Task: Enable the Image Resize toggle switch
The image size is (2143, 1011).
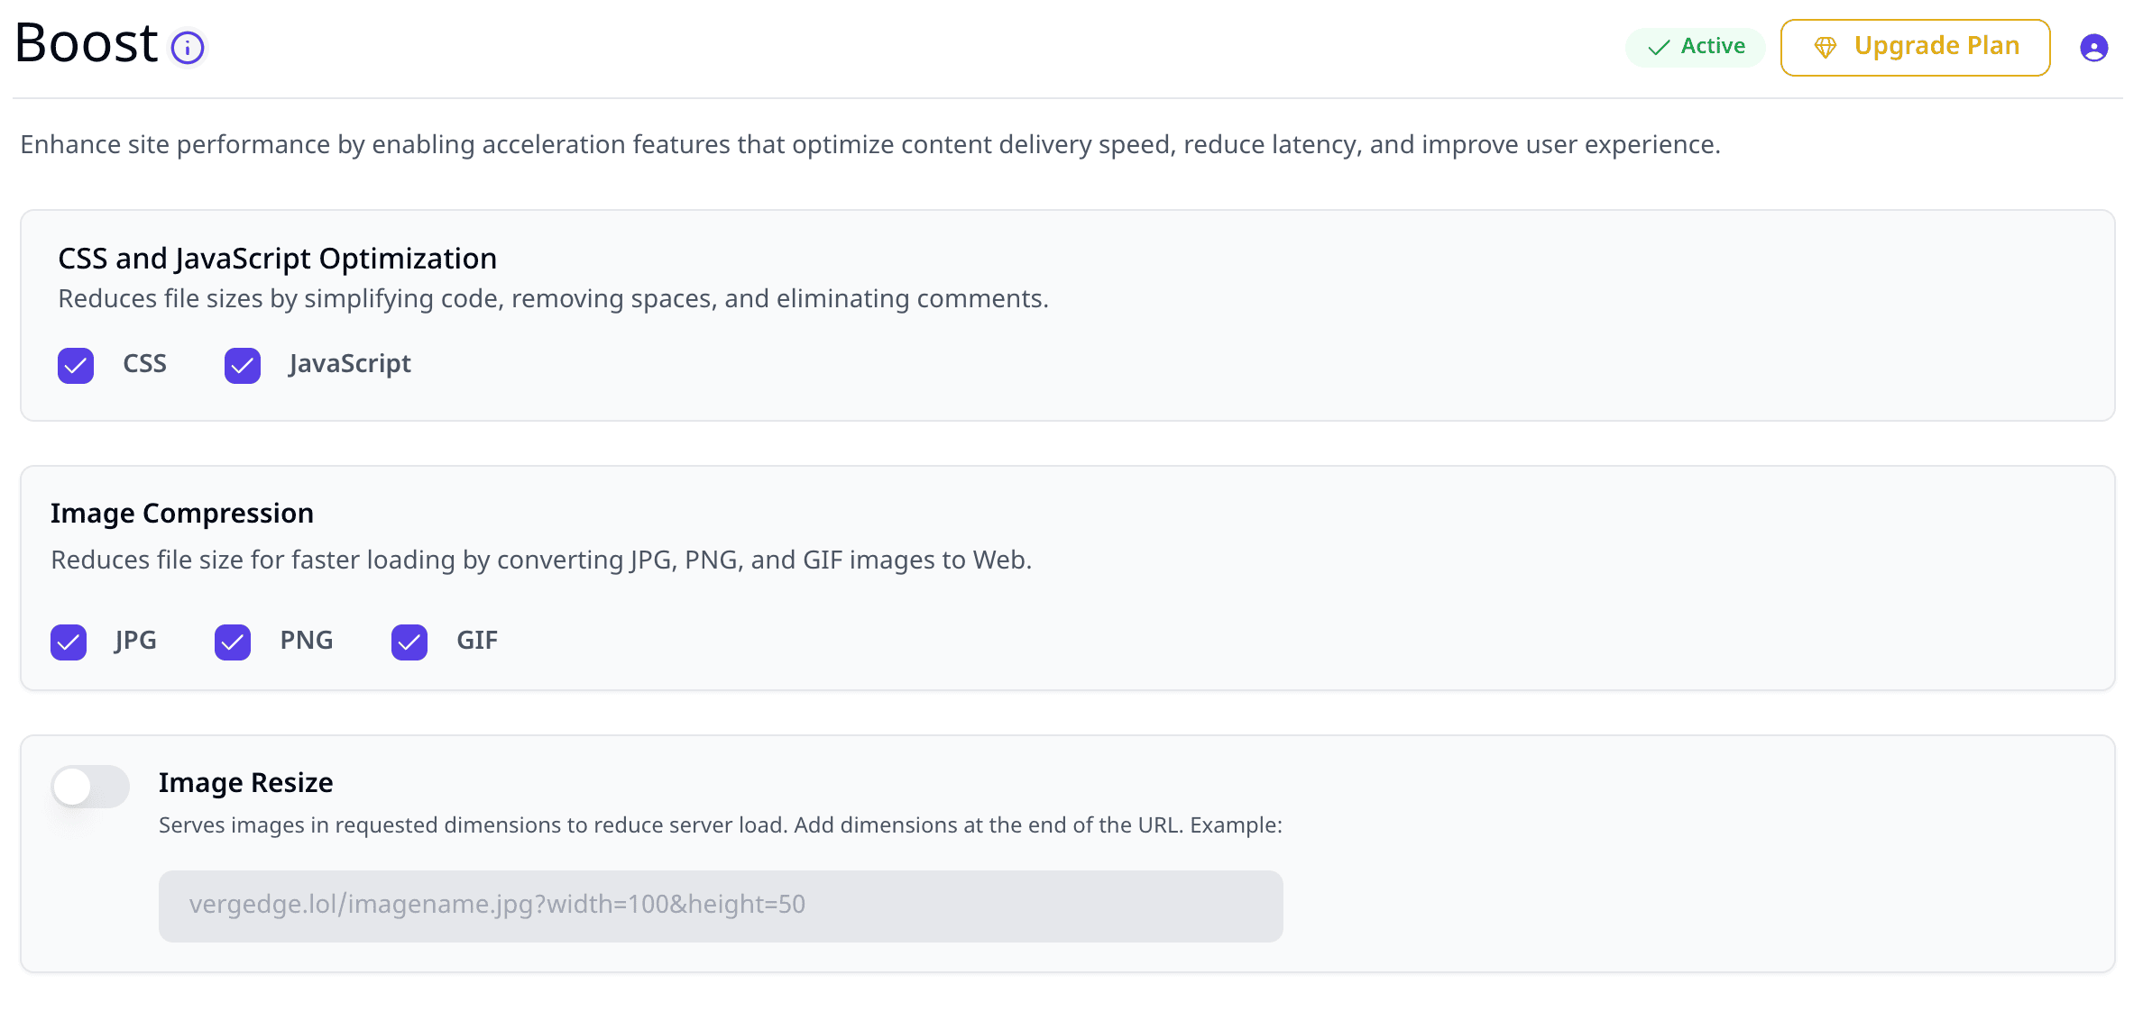Action: [x=90, y=787]
